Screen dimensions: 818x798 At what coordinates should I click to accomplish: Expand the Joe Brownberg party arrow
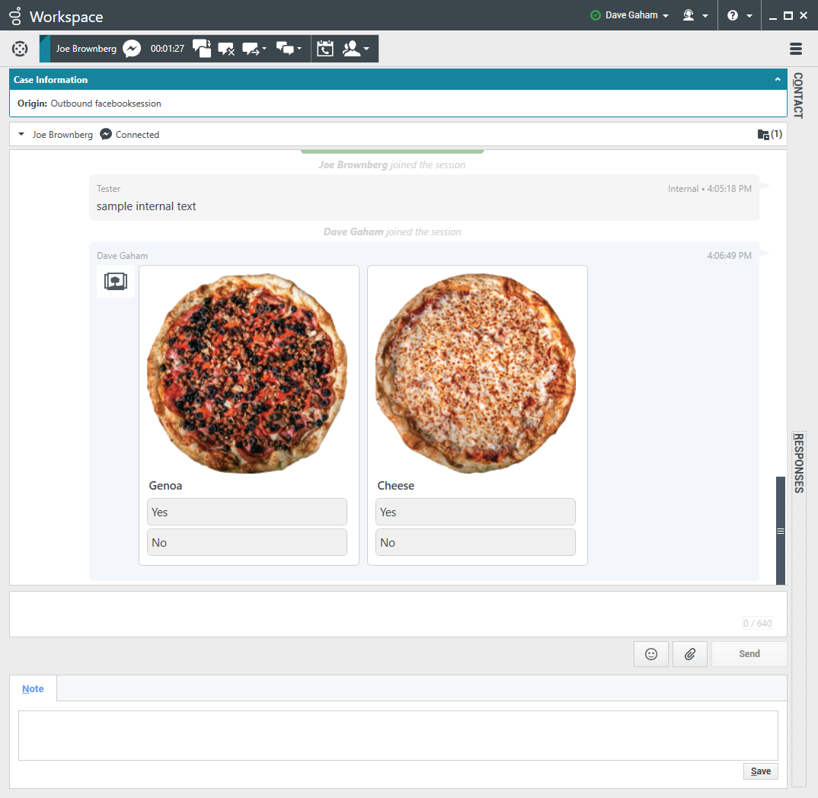pyautogui.click(x=21, y=135)
